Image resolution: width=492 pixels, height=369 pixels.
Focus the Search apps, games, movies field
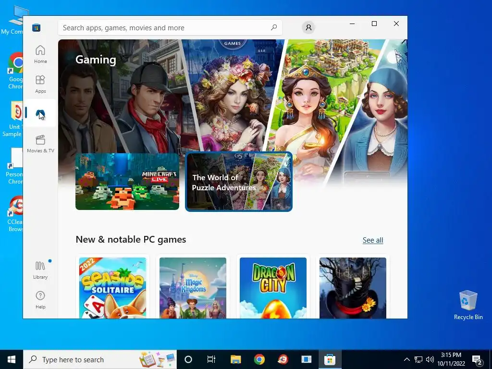[x=170, y=27]
